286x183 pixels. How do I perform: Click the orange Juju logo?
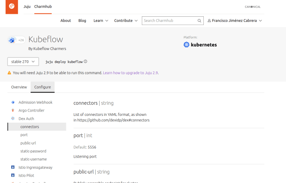[x=12, y=7]
